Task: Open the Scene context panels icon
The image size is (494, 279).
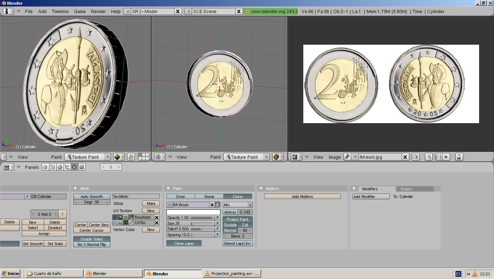Action: click(82, 167)
